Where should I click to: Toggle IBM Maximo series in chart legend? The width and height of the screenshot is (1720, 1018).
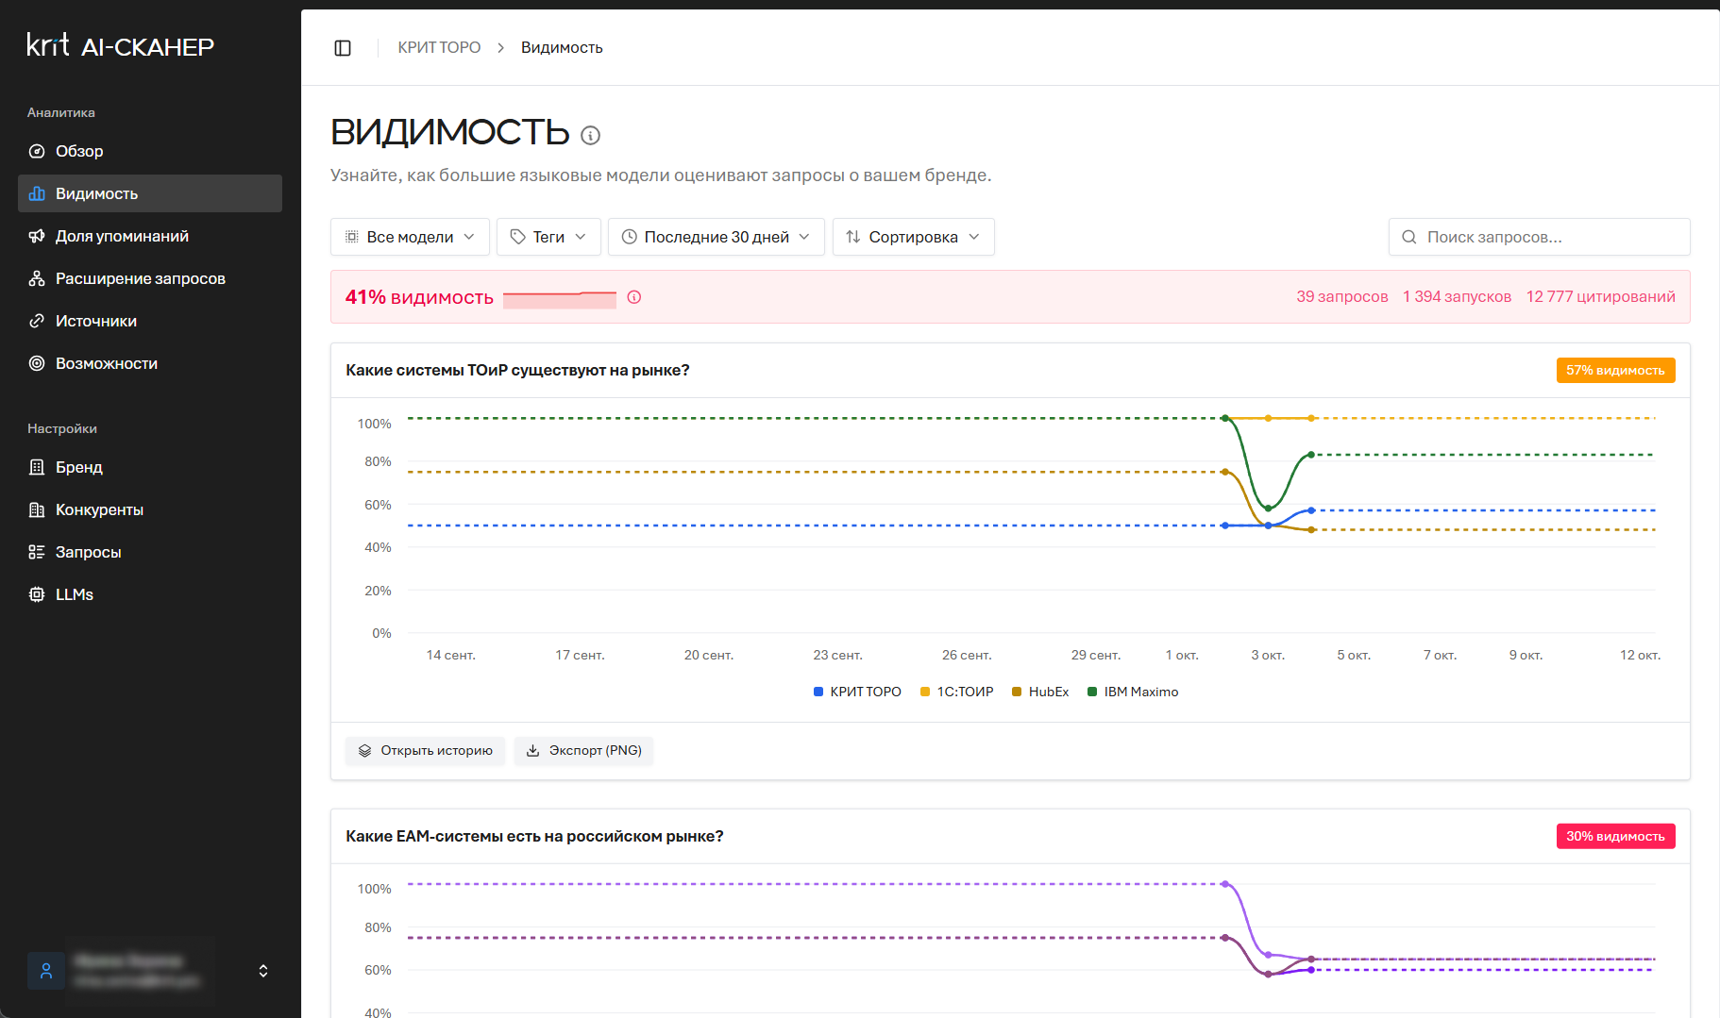point(1133,692)
